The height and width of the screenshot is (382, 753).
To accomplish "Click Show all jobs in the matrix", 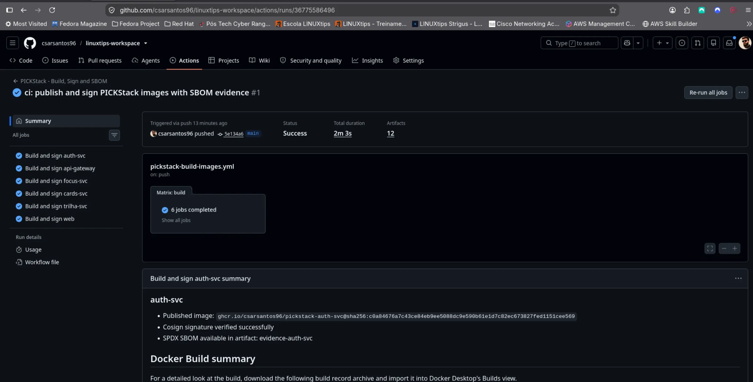I will 176,220.
